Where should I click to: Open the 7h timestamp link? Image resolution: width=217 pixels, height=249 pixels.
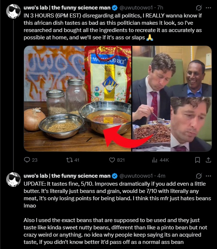pyautogui.click(x=160, y=8)
